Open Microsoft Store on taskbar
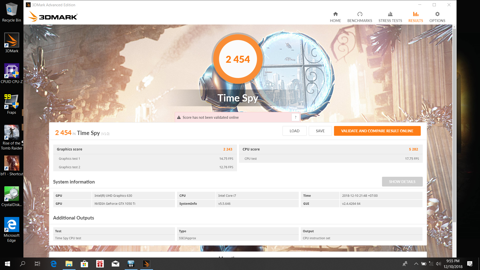This screenshot has height=270, width=480. [84, 264]
